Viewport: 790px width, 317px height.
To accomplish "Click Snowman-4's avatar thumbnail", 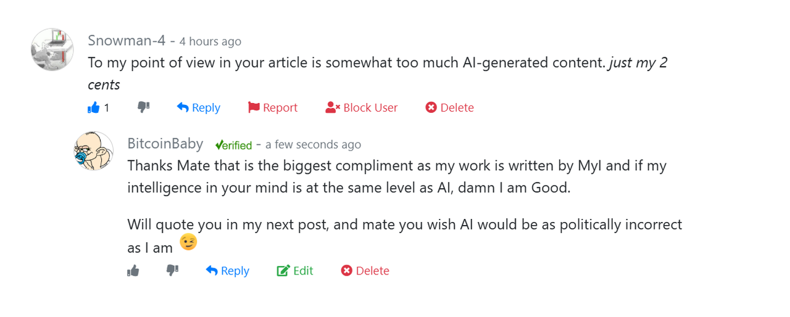I will click(x=52, y=49).
